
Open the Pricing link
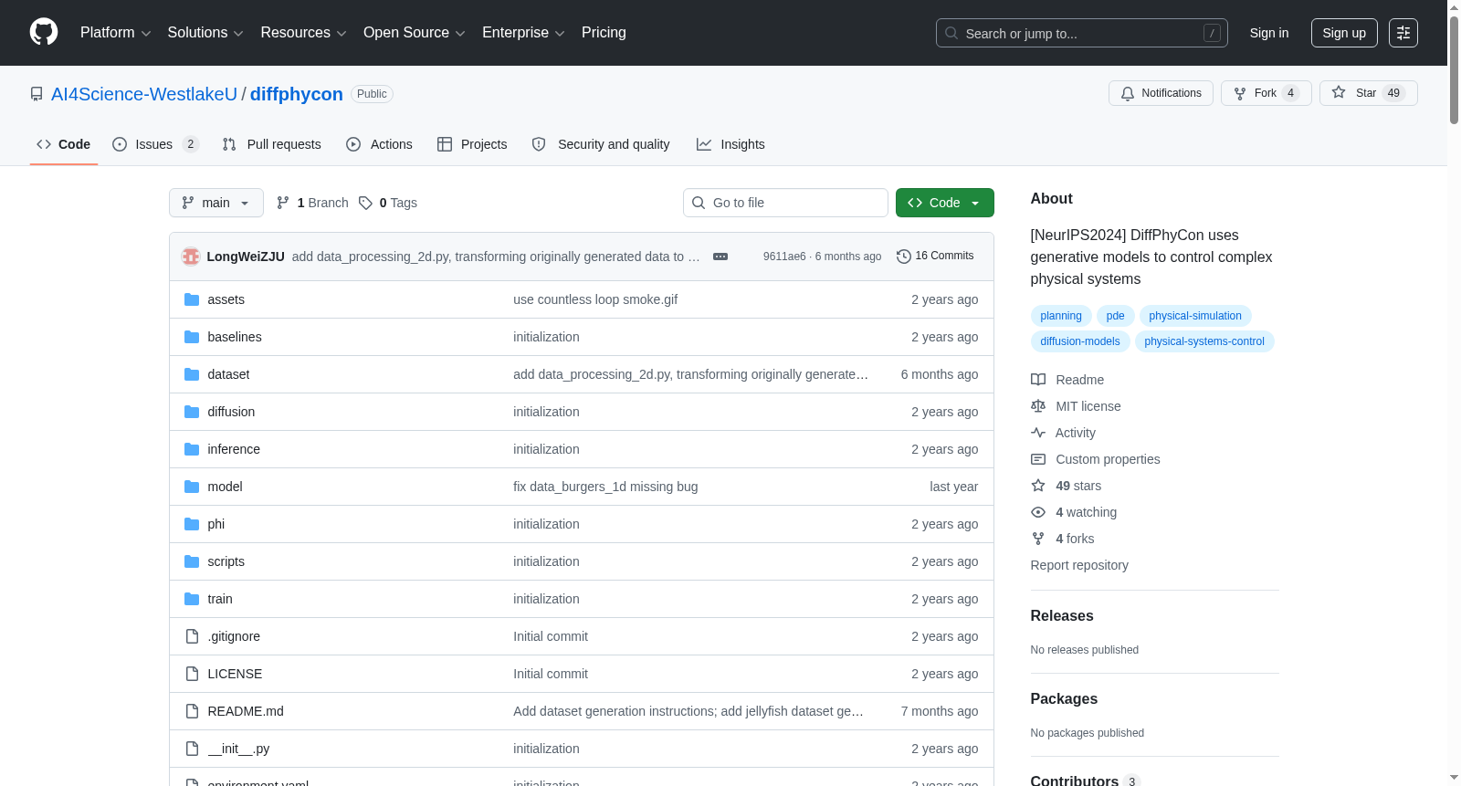pos(604,33)
